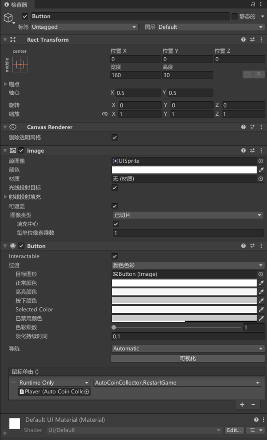Lock the Inspector panel with the padlock icon

pos(253,4)
